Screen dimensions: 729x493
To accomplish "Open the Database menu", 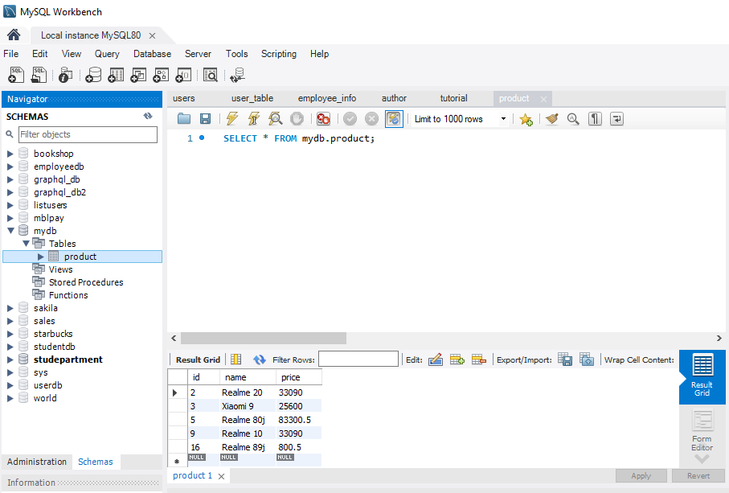I will [152, 54].
